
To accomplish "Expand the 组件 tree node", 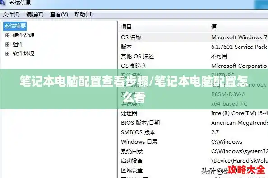I will coord(7,44).
